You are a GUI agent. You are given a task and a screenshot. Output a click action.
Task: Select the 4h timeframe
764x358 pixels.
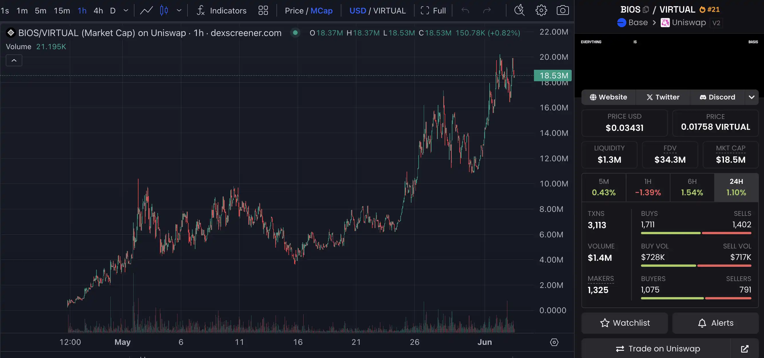[x=98, y=11]
